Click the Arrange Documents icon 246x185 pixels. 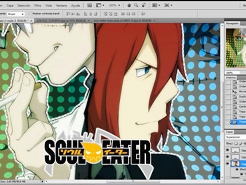pyautogui.click(x=155, y=5)
